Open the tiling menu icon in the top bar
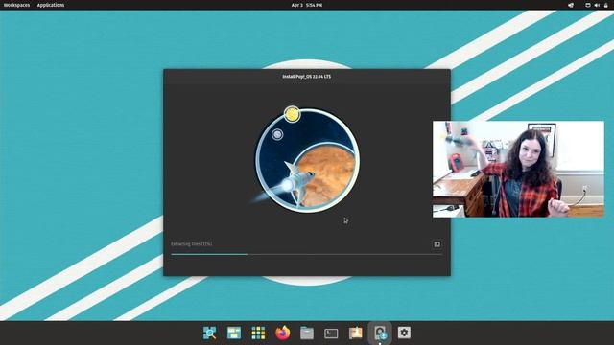Image resolution: width=614 pixels, height=345 pixels. pos(571,5)
